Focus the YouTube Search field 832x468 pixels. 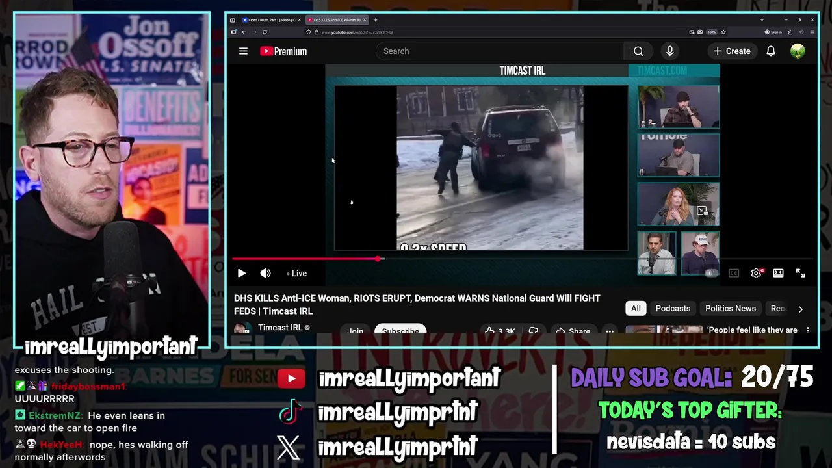tap(500, 51)
